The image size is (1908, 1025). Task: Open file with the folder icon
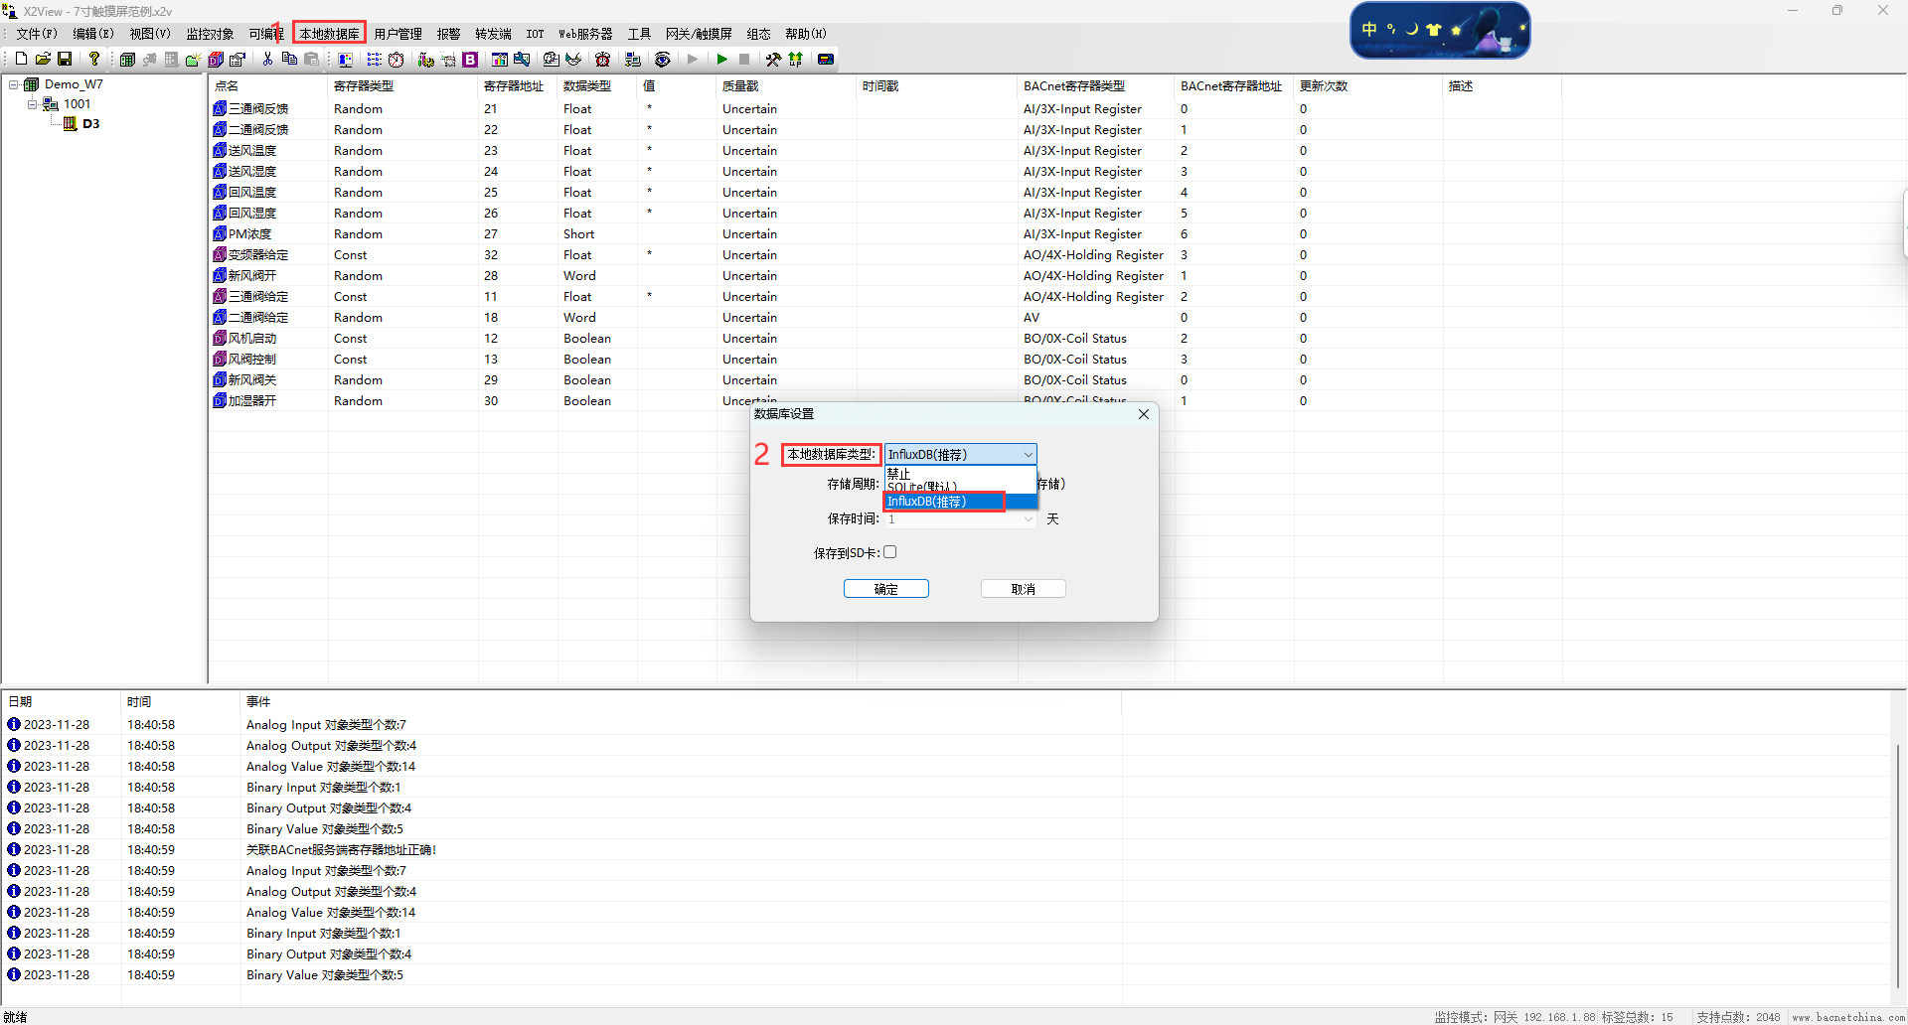43,60
